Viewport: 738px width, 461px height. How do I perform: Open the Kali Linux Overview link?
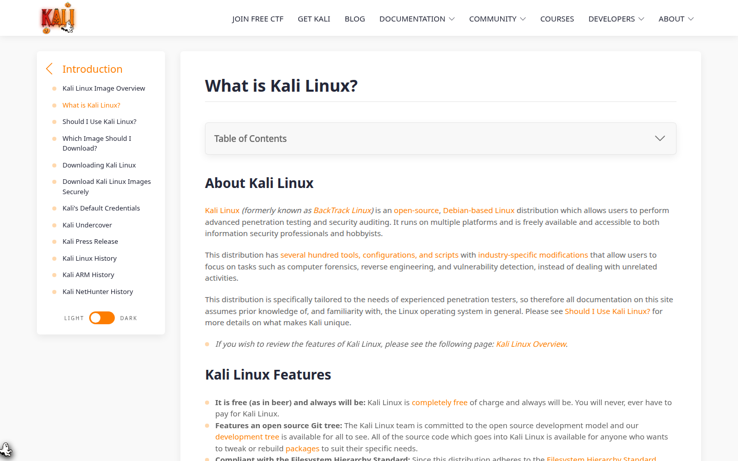coord(531,344)
